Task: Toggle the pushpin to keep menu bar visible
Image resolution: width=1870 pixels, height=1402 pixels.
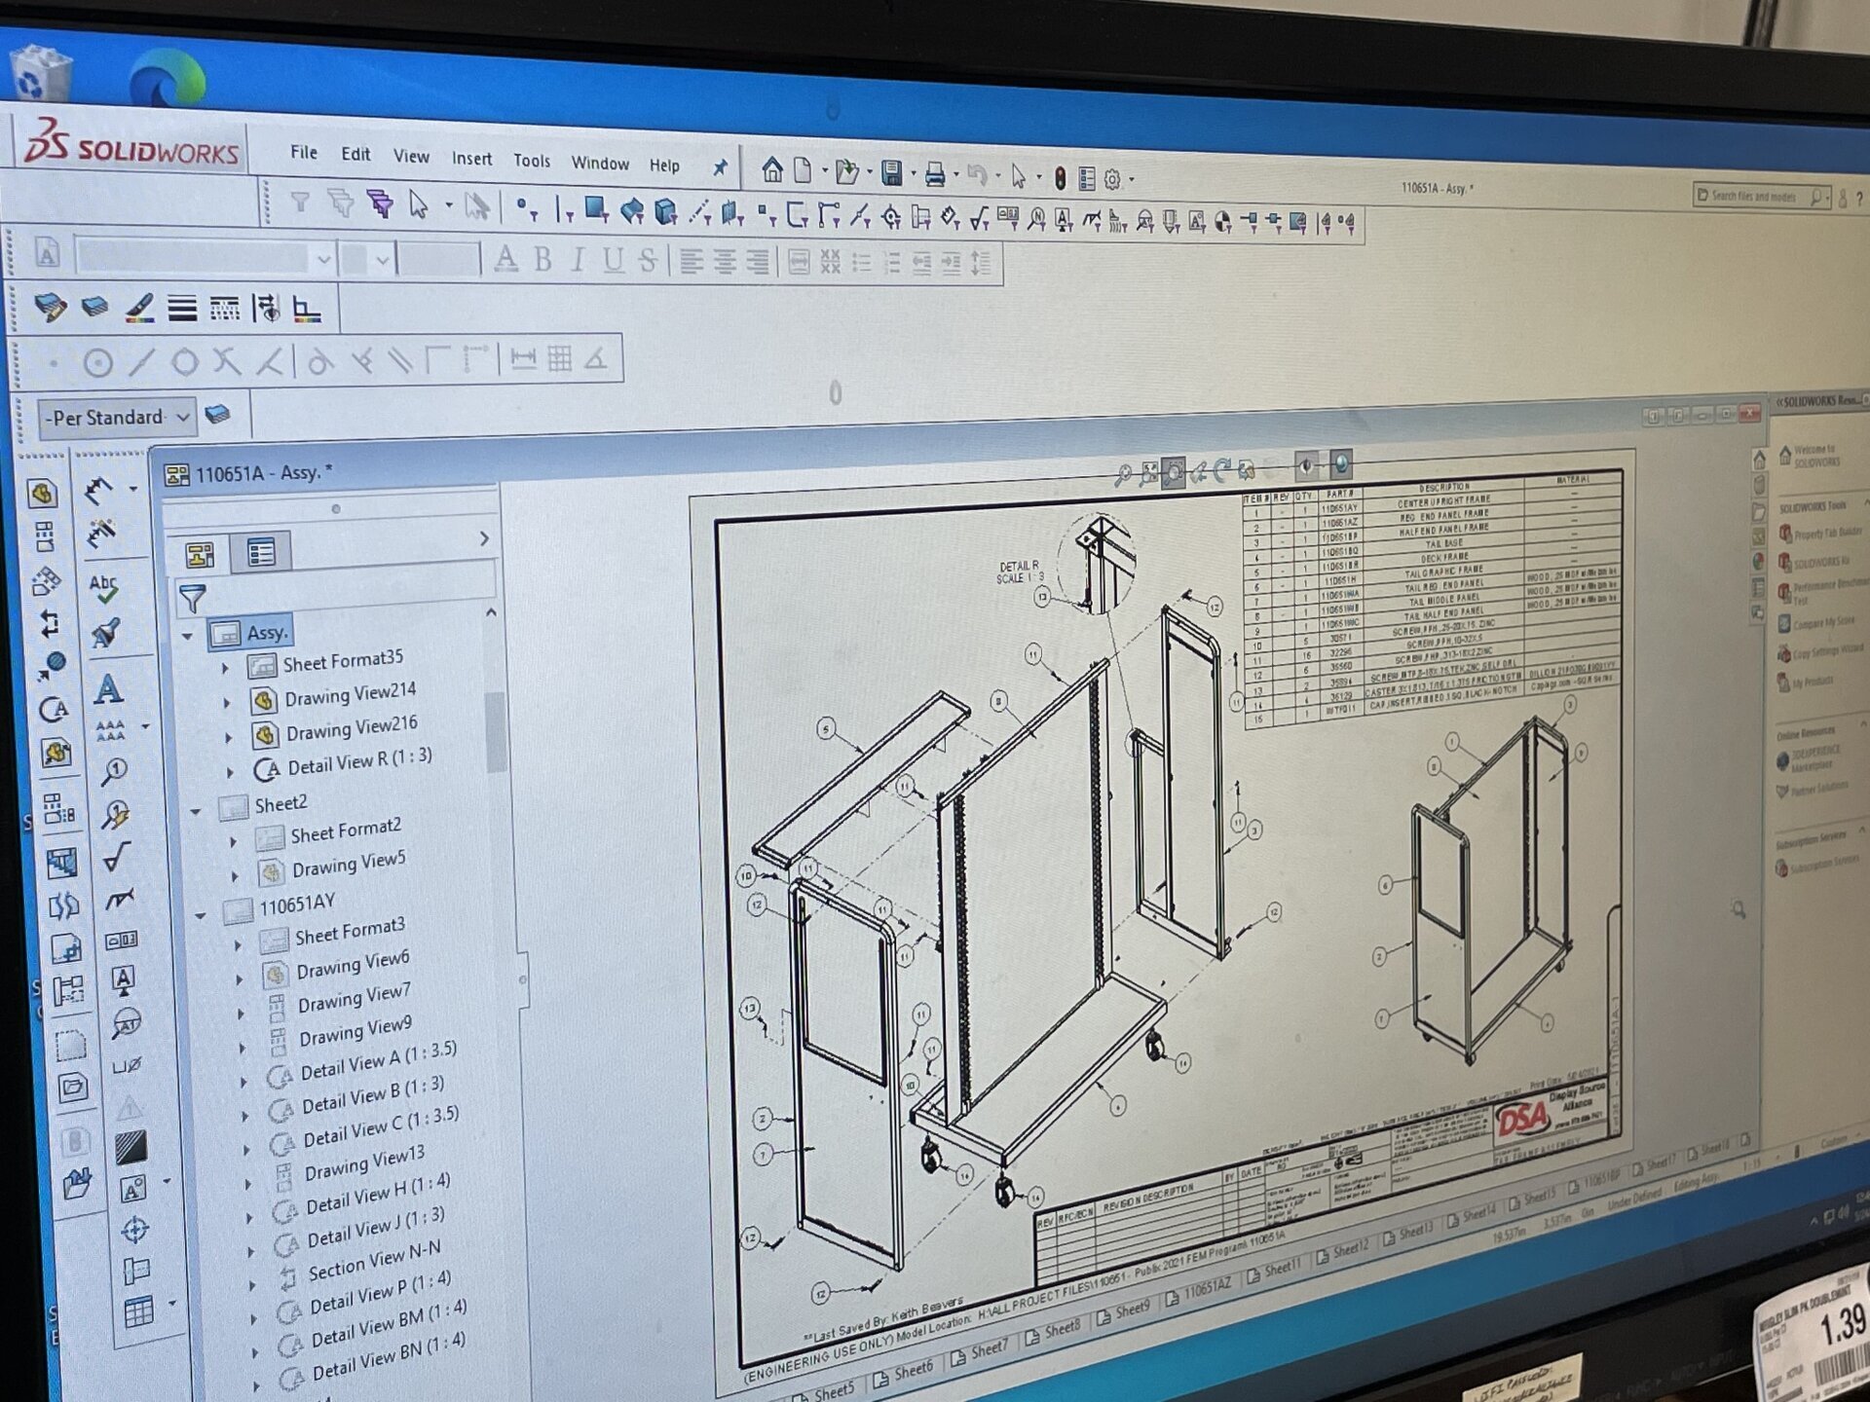Action: coord(719,166)
